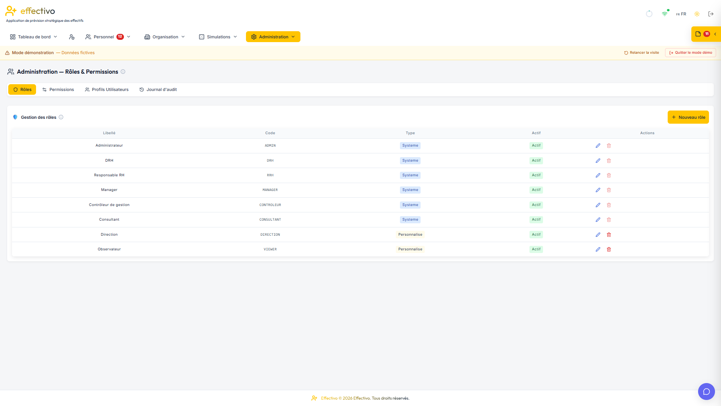
Task: Click trash icon on Consultant row
Action: (x=609, y=220)
